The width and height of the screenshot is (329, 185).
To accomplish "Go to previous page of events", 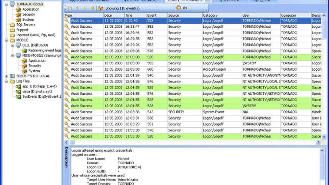I will pyautogui.click(x=77, y=8).
